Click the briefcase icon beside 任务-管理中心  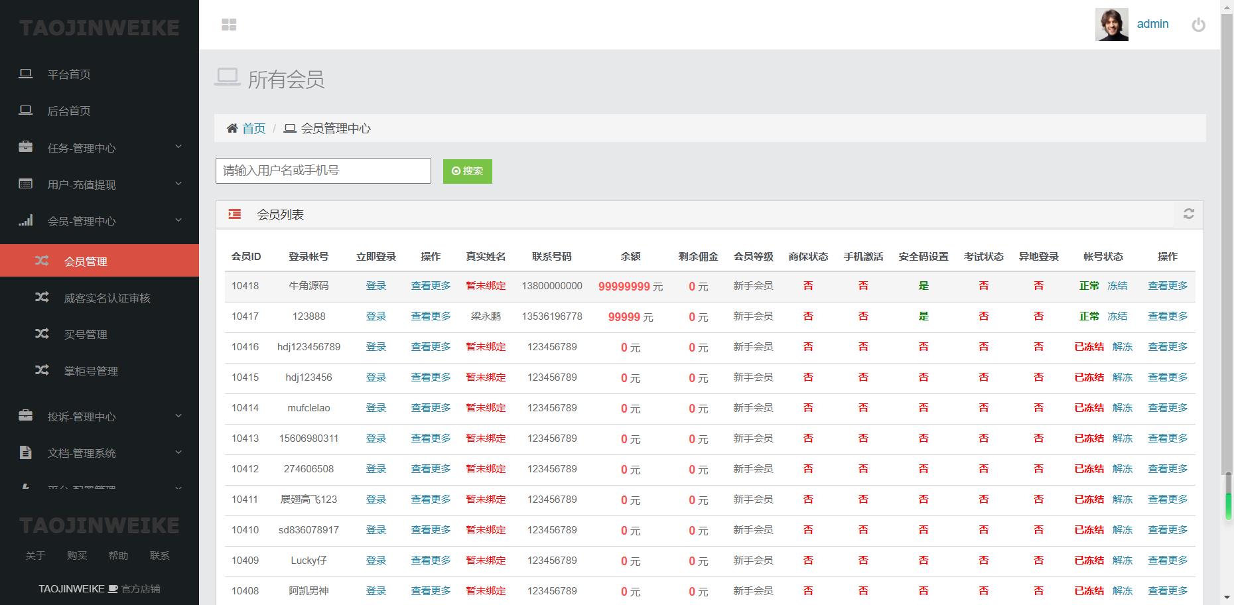click(x=26, y=147)
